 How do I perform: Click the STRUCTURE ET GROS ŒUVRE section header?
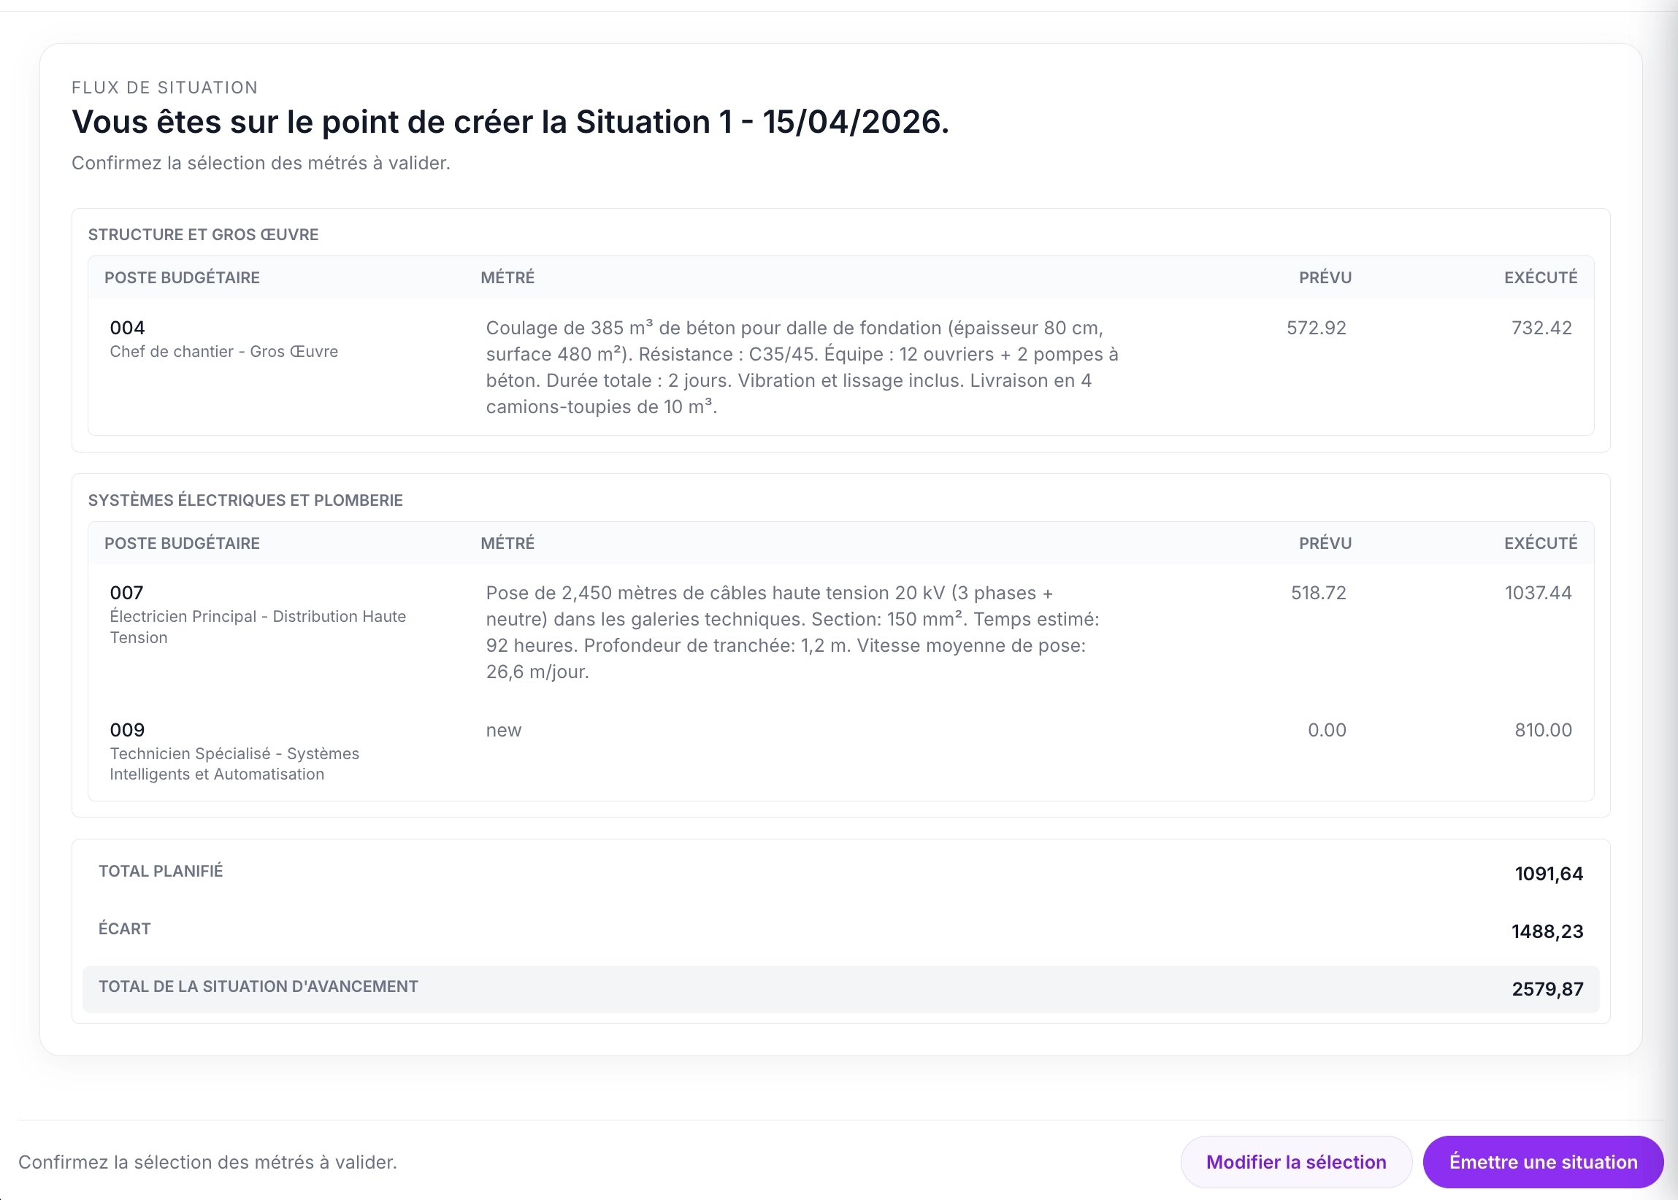coord(202,234)
